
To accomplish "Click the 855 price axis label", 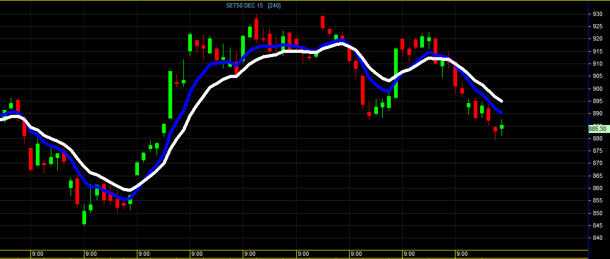I will (x=597, y=200).
